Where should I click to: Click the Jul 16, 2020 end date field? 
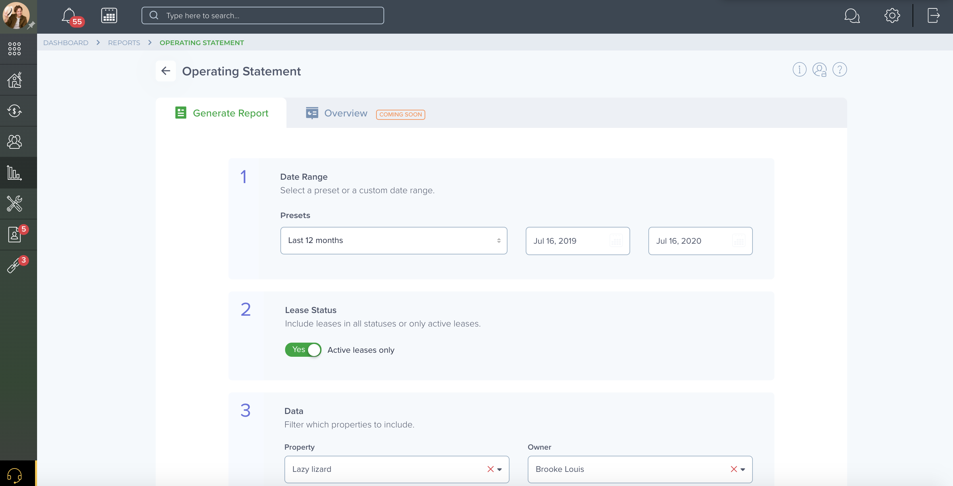(700, 241)
